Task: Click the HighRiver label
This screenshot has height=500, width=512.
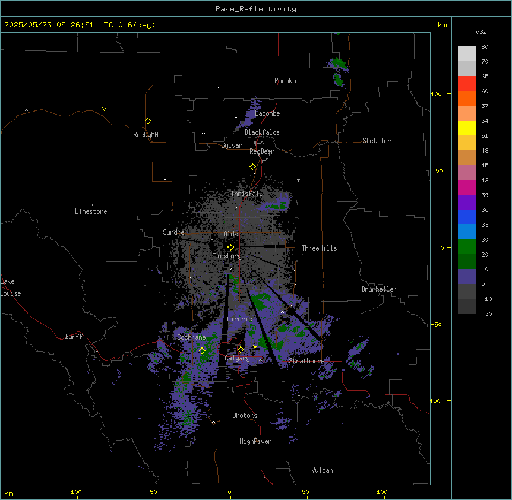Action: tap(255, 441)
